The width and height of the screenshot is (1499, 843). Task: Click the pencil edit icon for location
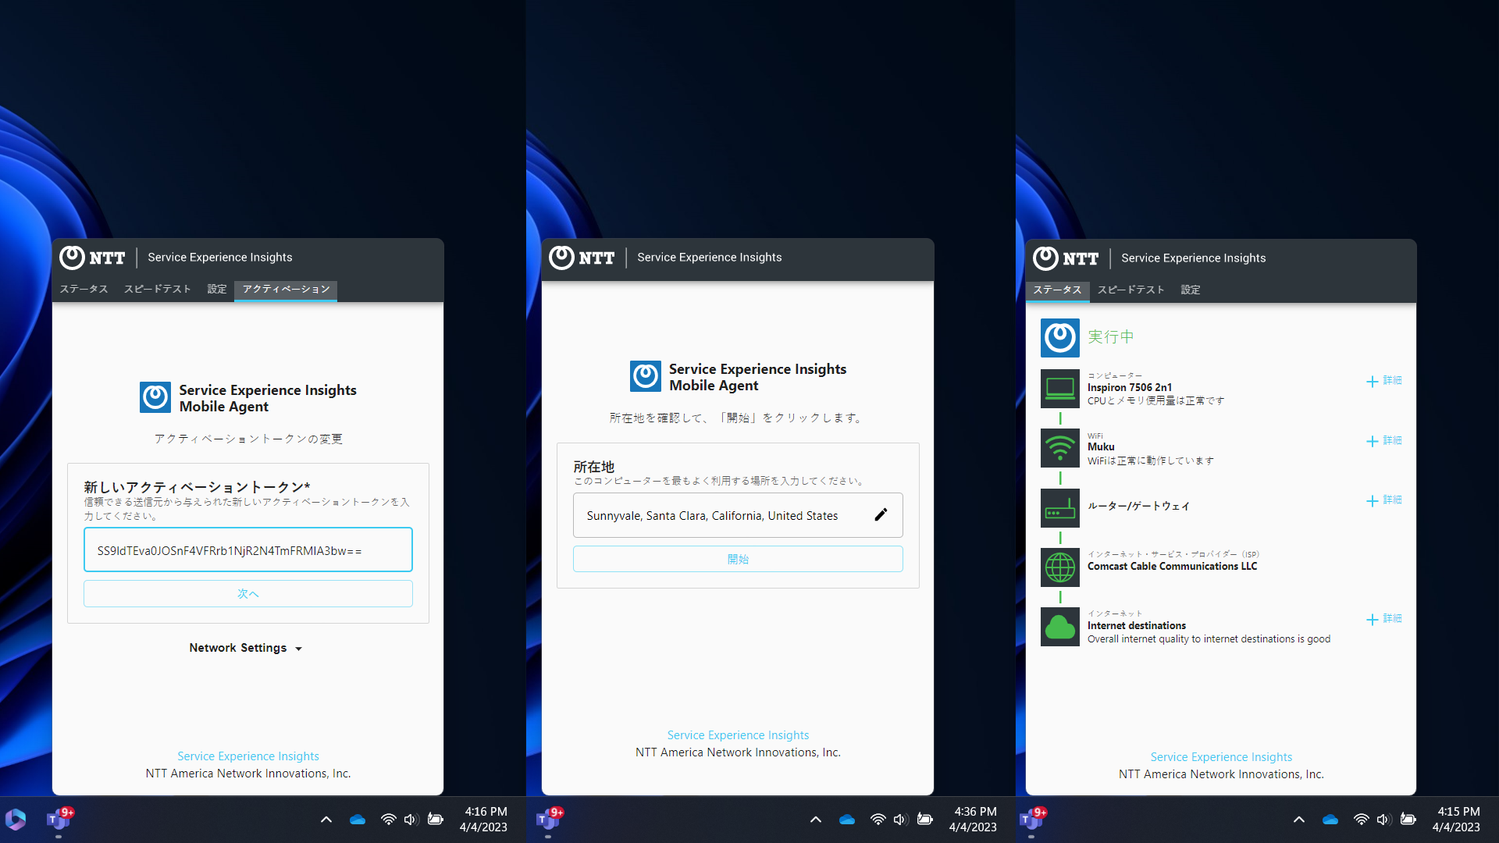tap(881, 514)
